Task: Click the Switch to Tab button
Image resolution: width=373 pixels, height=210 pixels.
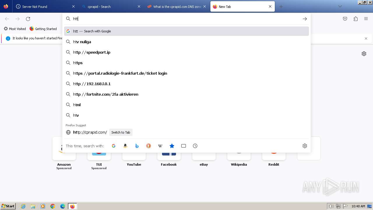Action: pos(121,132)
